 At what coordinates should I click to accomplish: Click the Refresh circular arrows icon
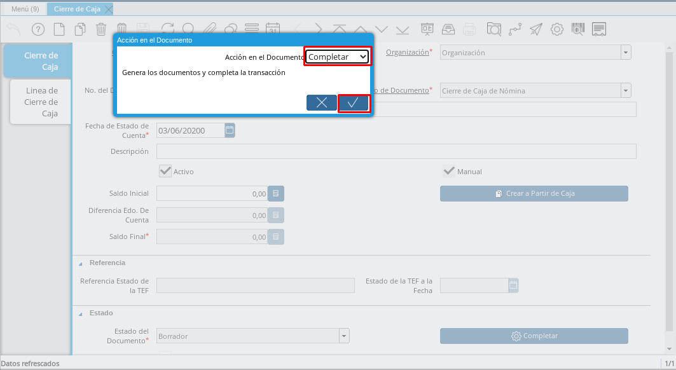(167, 29)
